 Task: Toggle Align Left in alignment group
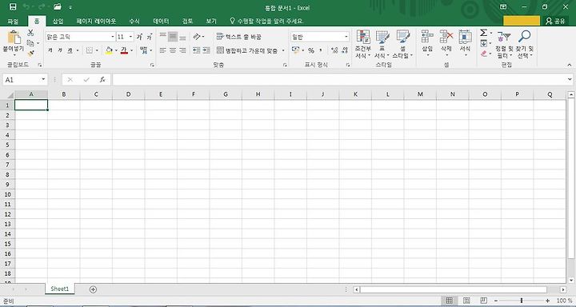click(x=162, y=50)
